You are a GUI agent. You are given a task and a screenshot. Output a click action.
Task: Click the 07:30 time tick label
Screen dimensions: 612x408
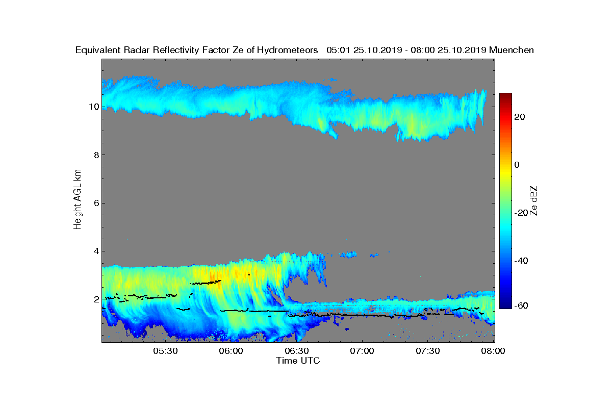(x=428, y=351)
